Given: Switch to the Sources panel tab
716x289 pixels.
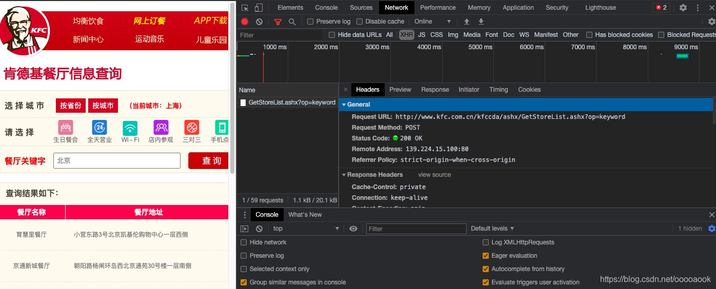Looking at the screenshot, I should [x=361, y=8].
